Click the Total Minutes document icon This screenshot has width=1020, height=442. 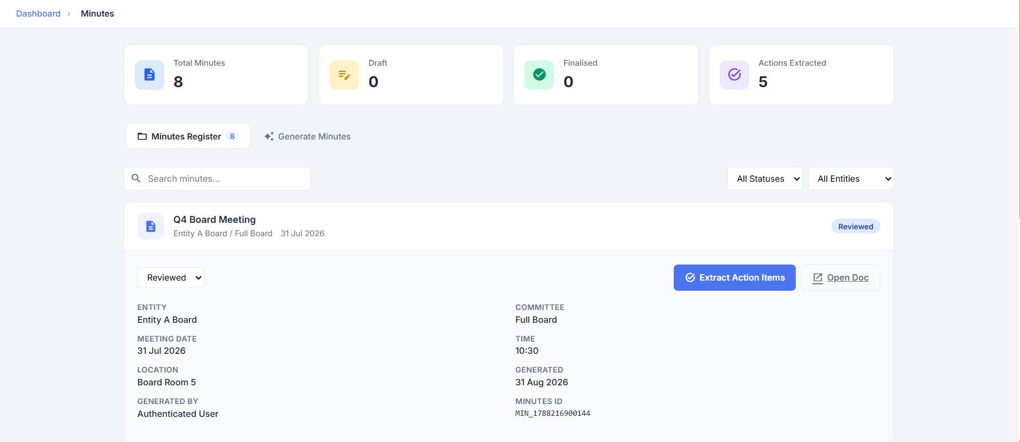coord(149,75)
